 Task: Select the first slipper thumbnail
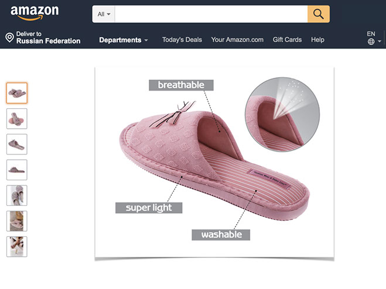tap(17, 93)
